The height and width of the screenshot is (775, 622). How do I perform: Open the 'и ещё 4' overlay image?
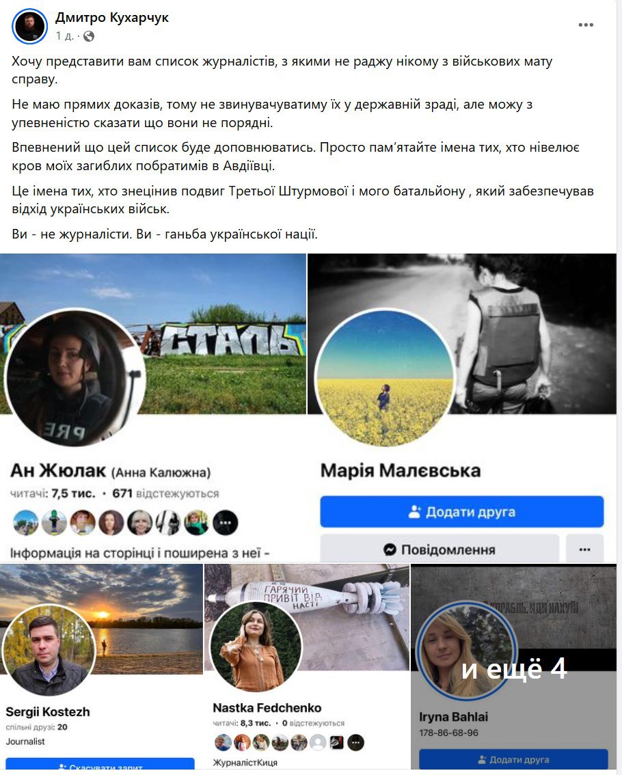(x=514, y=667)
